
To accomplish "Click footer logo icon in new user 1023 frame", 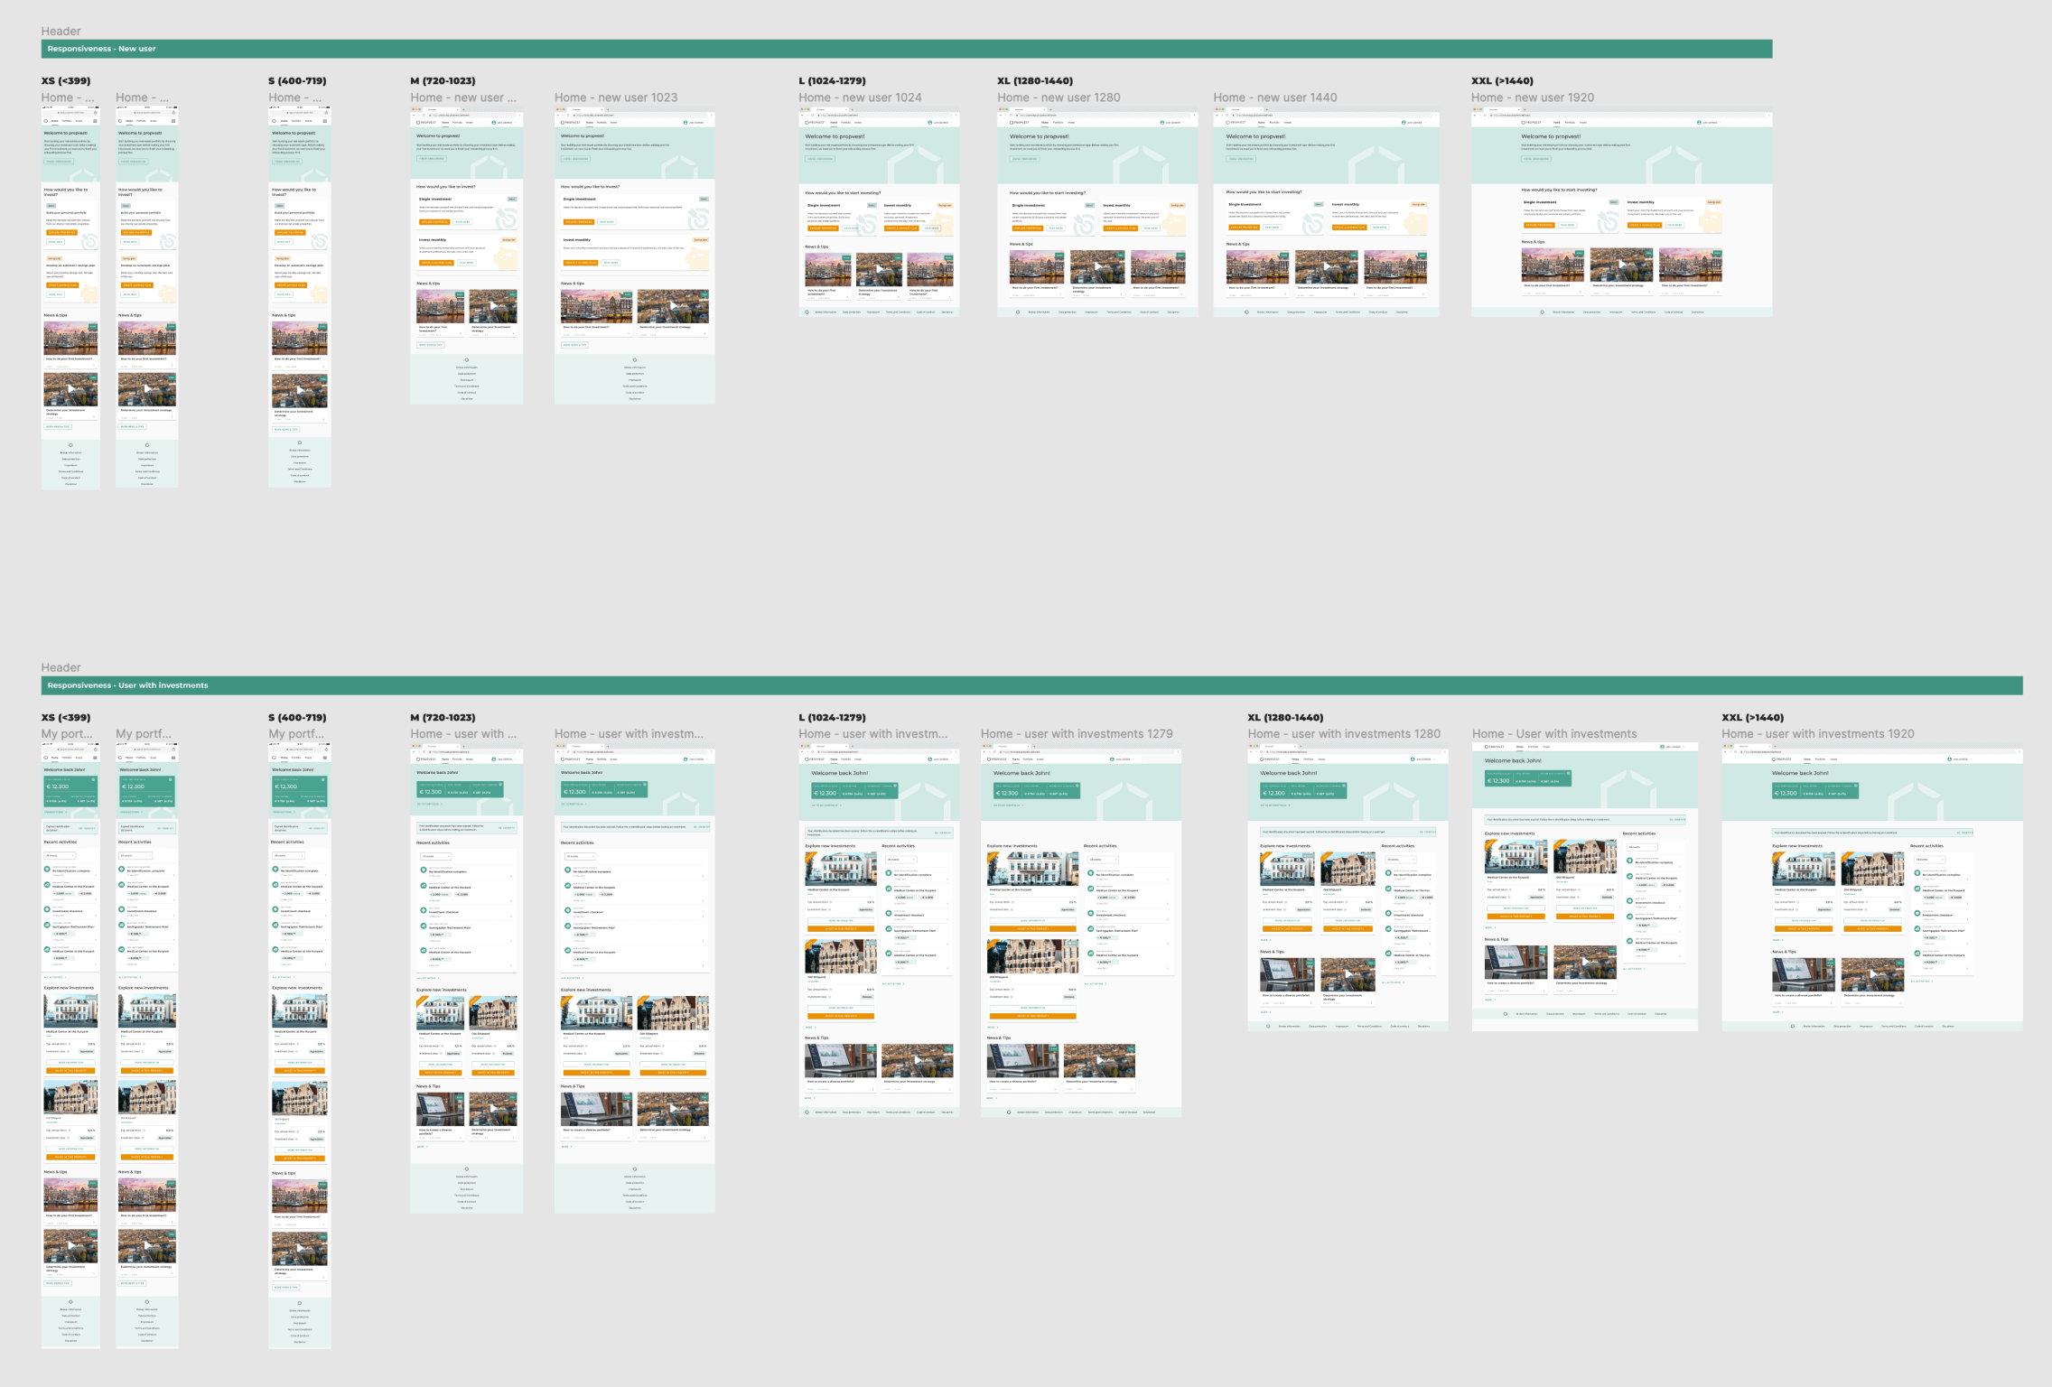I will pos(635,359).
